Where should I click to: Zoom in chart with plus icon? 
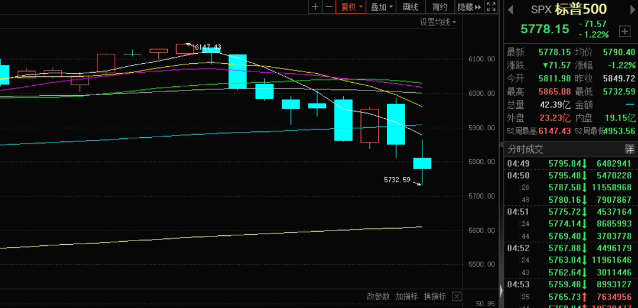(x=315, y=7)
